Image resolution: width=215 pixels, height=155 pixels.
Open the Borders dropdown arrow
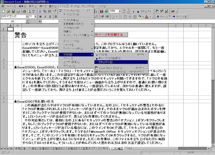point(117,17)
